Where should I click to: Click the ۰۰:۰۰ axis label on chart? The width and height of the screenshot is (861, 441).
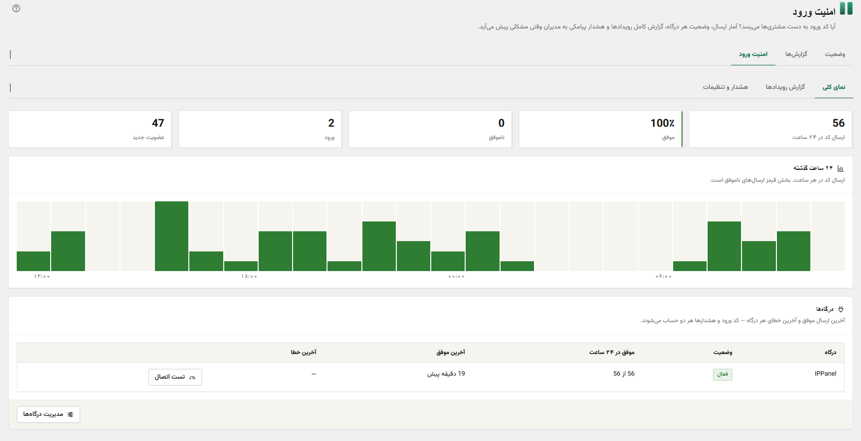click(456, 276)
